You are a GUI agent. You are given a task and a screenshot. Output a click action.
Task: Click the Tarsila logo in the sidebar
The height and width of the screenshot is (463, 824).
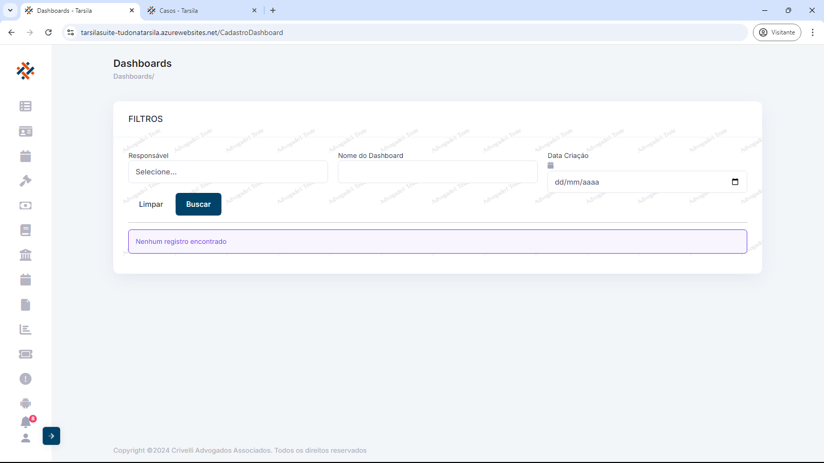pyautogui.click(x=25, y=70)
